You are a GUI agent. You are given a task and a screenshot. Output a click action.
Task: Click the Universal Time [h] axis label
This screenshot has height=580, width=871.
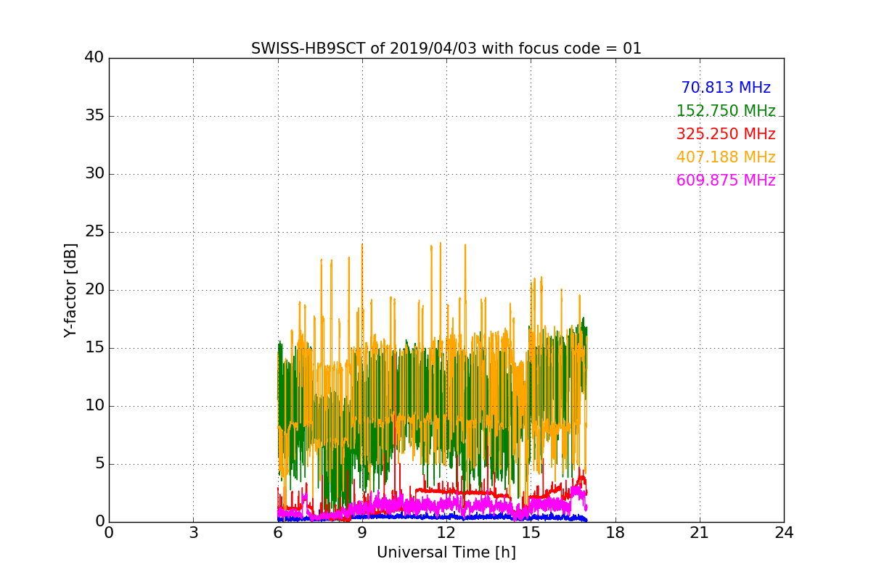446,552
